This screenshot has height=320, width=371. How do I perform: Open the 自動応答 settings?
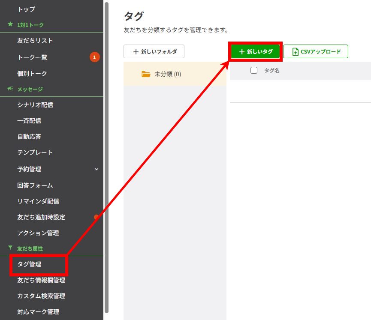tap(29, 137)
